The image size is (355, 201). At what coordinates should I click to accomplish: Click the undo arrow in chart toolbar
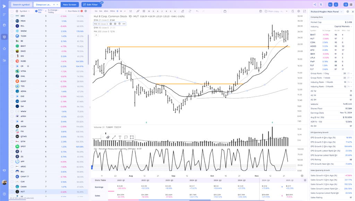click(197, 11)
